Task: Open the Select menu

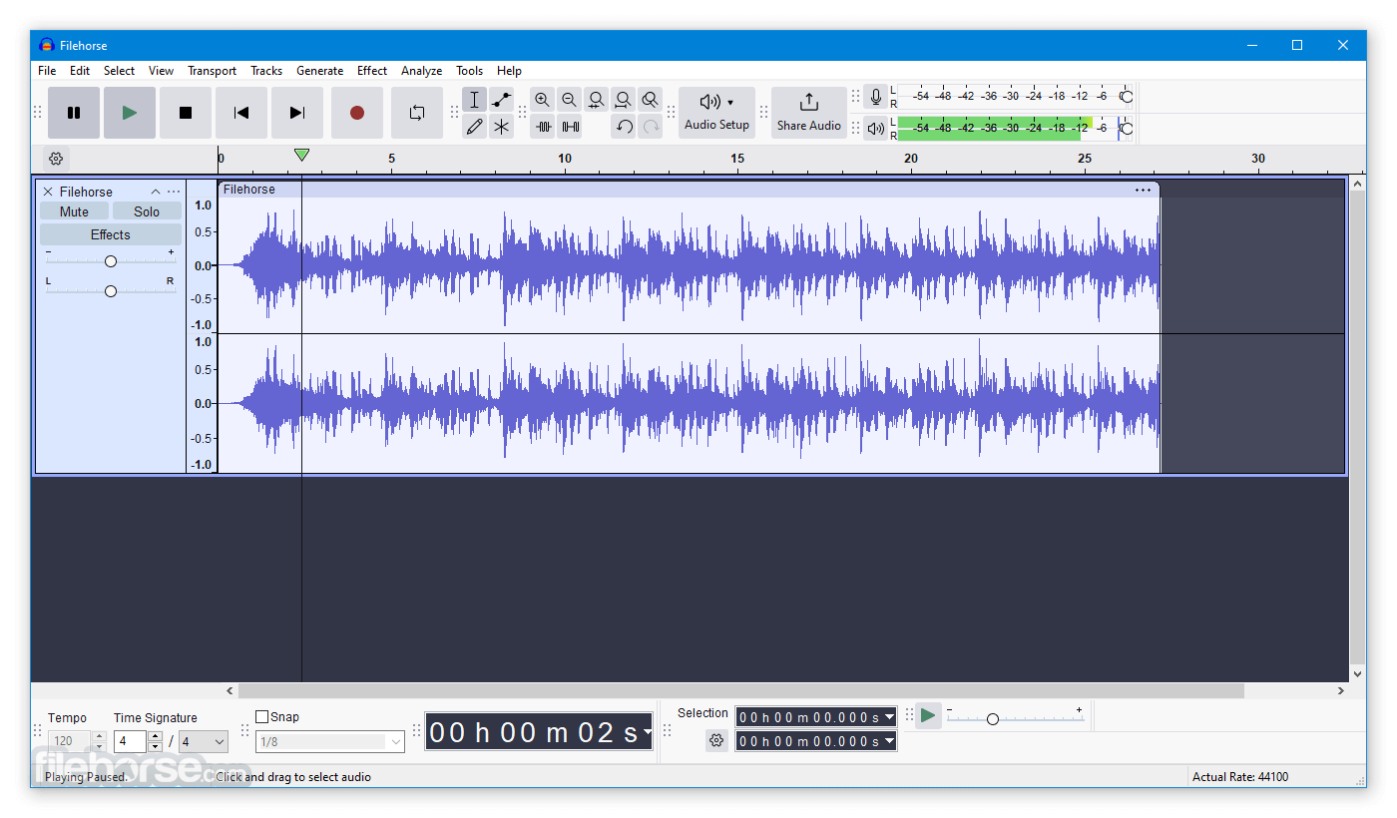Action: pyautogui.click(x=119, y=71)
